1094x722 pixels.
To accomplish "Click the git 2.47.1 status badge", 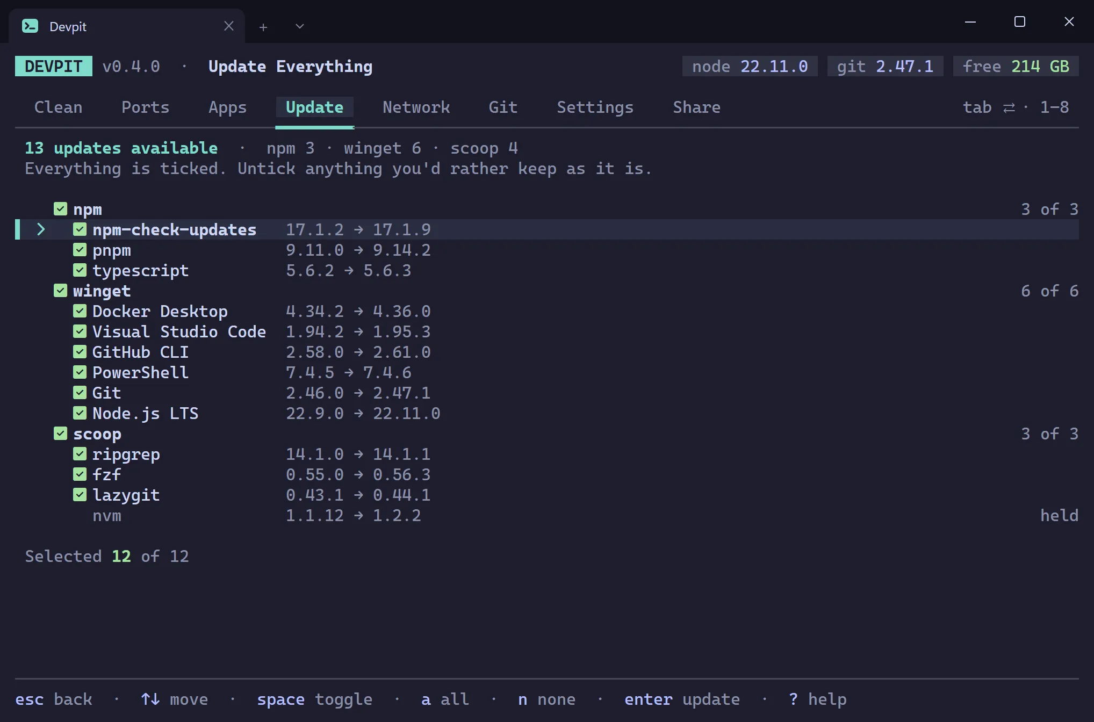I will (x=885, y=66).
